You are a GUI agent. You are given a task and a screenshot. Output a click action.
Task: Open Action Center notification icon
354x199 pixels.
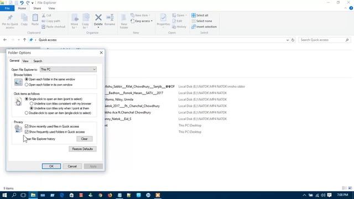(x=330, y=195)
